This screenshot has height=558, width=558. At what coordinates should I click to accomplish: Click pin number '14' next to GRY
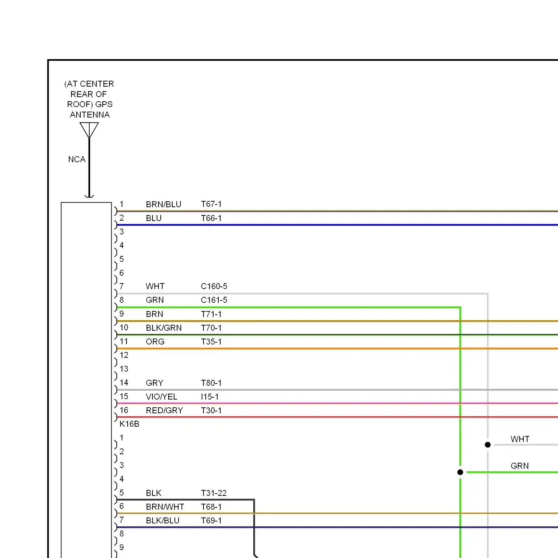point(124,383)
